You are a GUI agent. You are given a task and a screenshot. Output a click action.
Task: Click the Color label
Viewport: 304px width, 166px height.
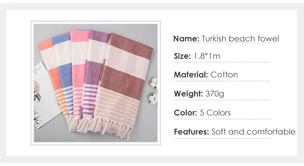[185, 113]
